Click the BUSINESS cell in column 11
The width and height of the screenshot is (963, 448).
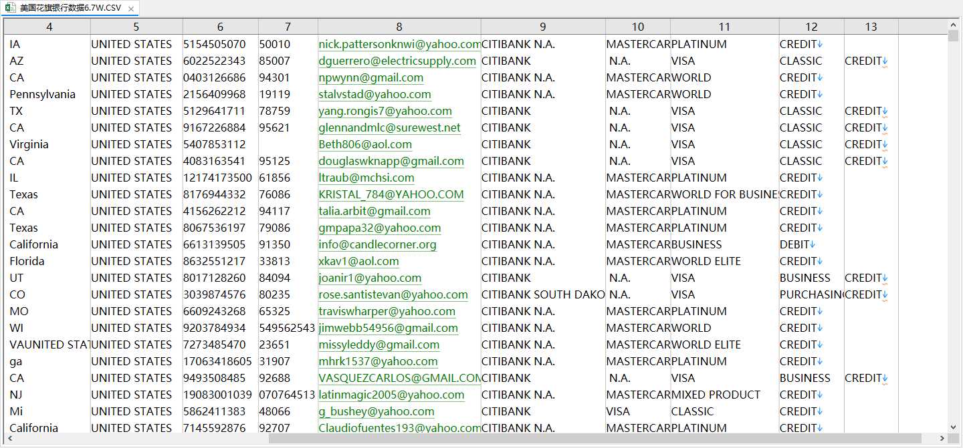[x=697, y=244]
